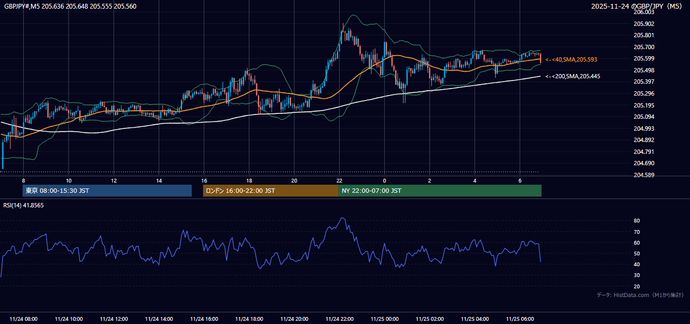Click the 2025-11-24 GBP/JPY (M5) chart title
The height and width of the screenshot is (324, 690).
638,6
